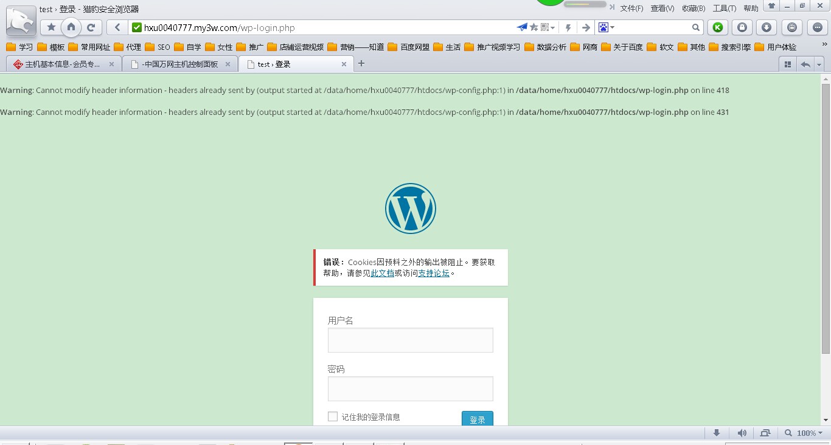Image resolution: width=831 pixels, height=445 pixels.
Task: Close the 中国万网主机控制面板 tab
Action: (x=228, y=64)
